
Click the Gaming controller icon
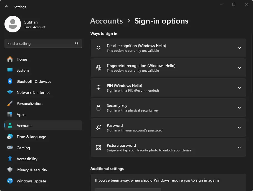click(10, 148)
